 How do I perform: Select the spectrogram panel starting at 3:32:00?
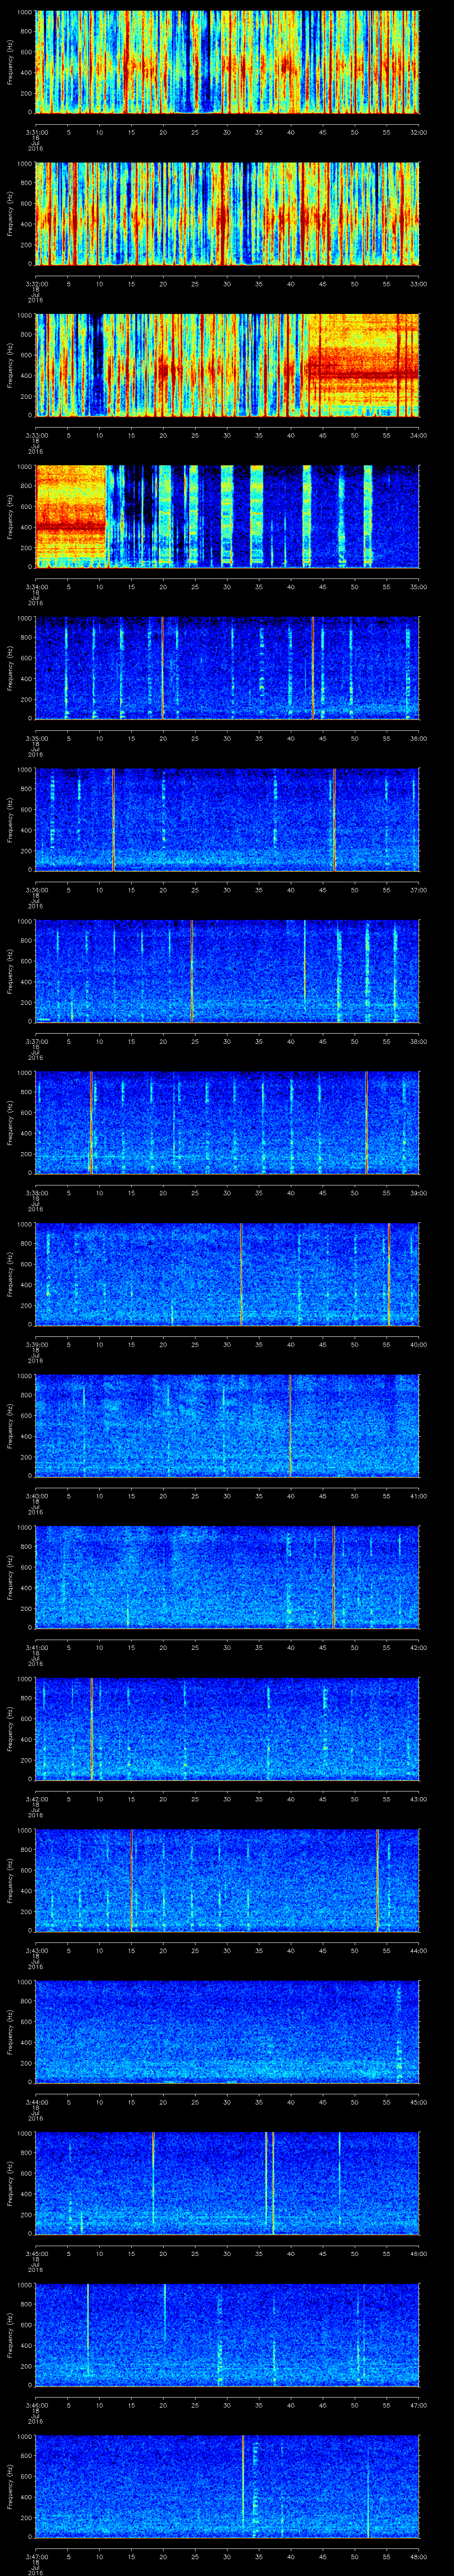(x=227, y=213)
